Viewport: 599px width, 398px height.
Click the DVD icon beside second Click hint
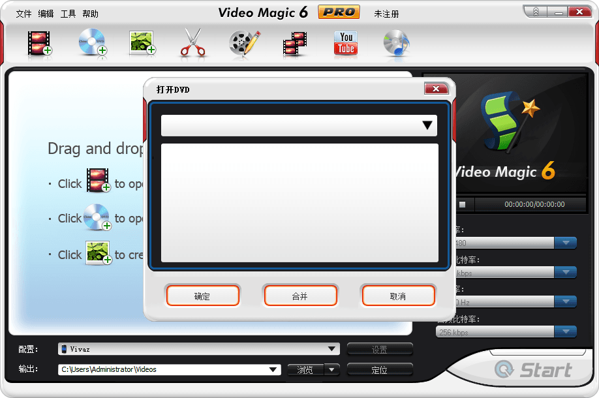tap(97, 217)
